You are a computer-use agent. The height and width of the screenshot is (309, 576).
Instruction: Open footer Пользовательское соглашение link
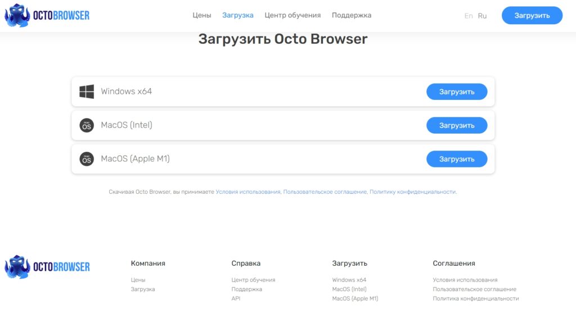(474, 289)
